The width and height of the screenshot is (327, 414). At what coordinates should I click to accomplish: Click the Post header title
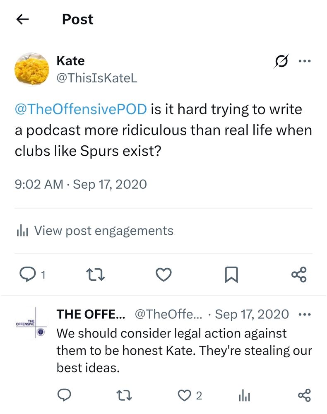[77, 19]
